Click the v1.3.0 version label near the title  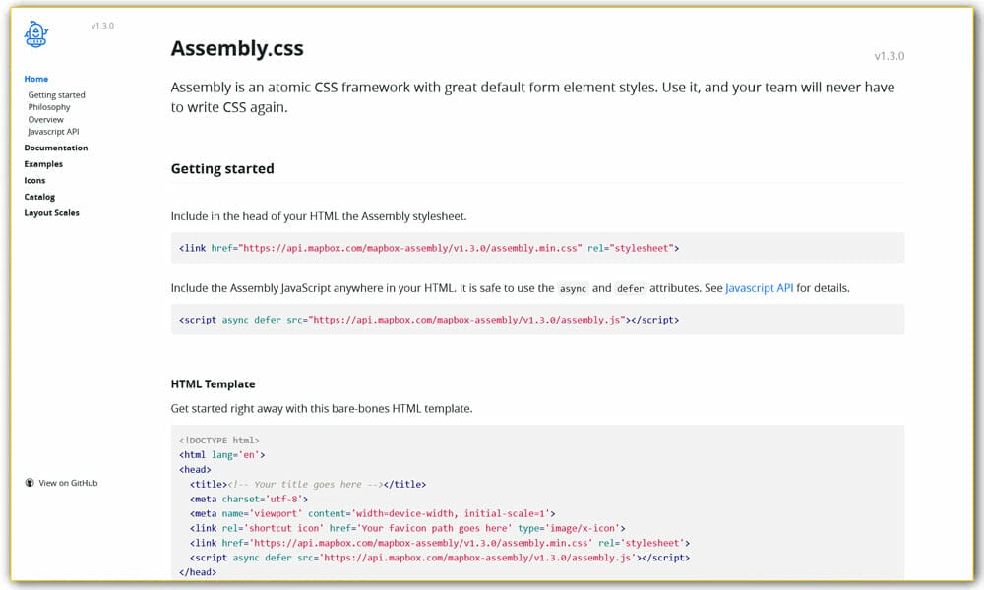point(891,56)
